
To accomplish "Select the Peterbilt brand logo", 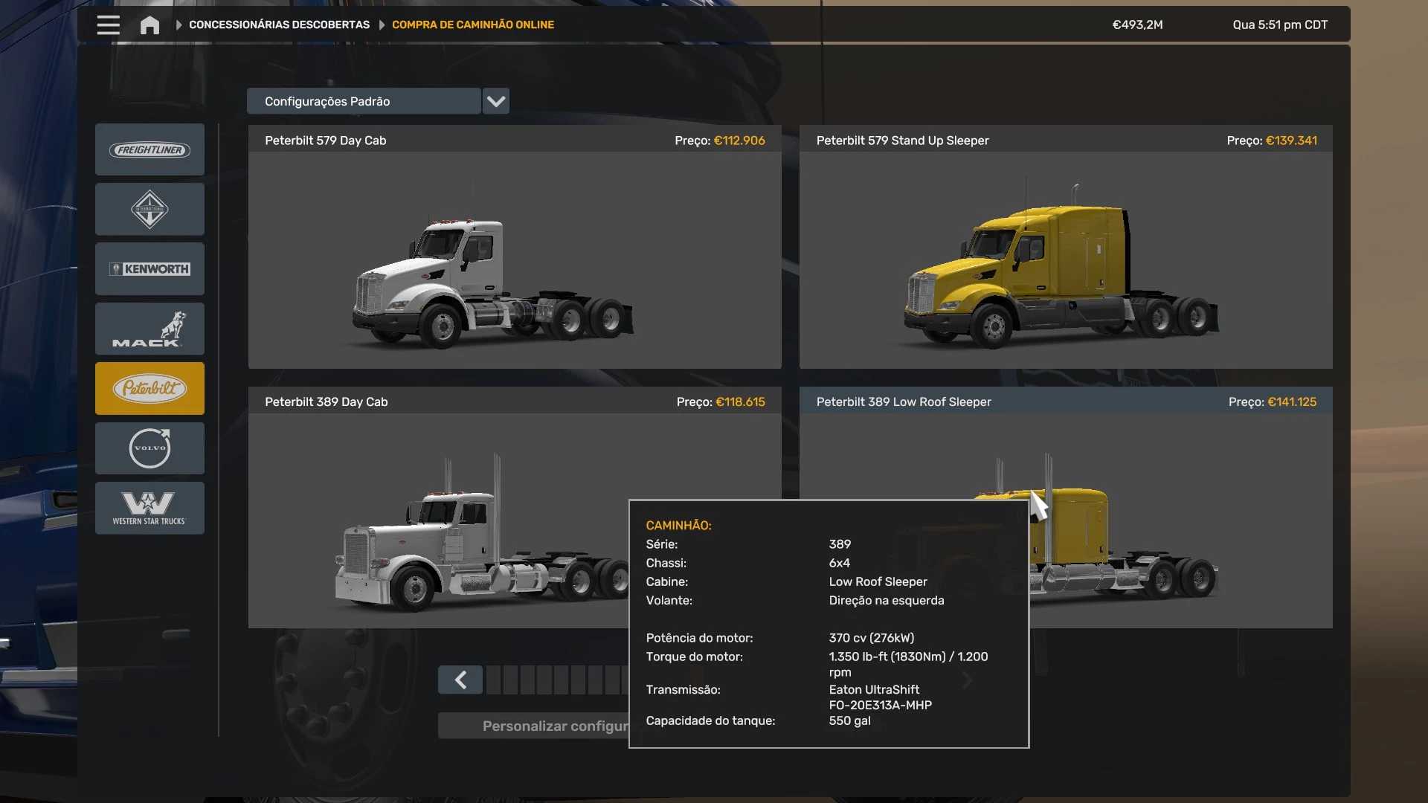I will point(149,388).
